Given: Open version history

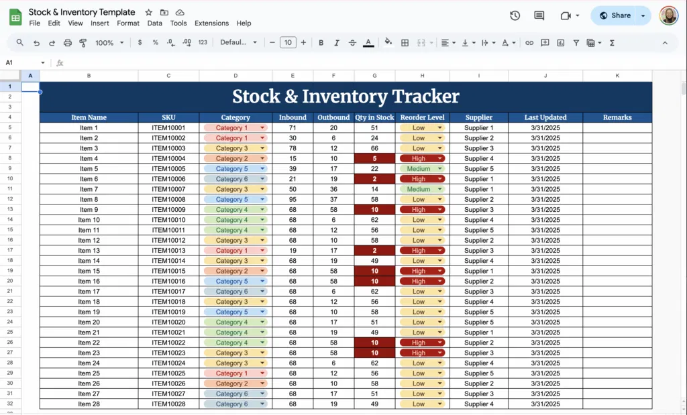Looking at the screenshot, I should pyautogui.click(x=515, y=15).
